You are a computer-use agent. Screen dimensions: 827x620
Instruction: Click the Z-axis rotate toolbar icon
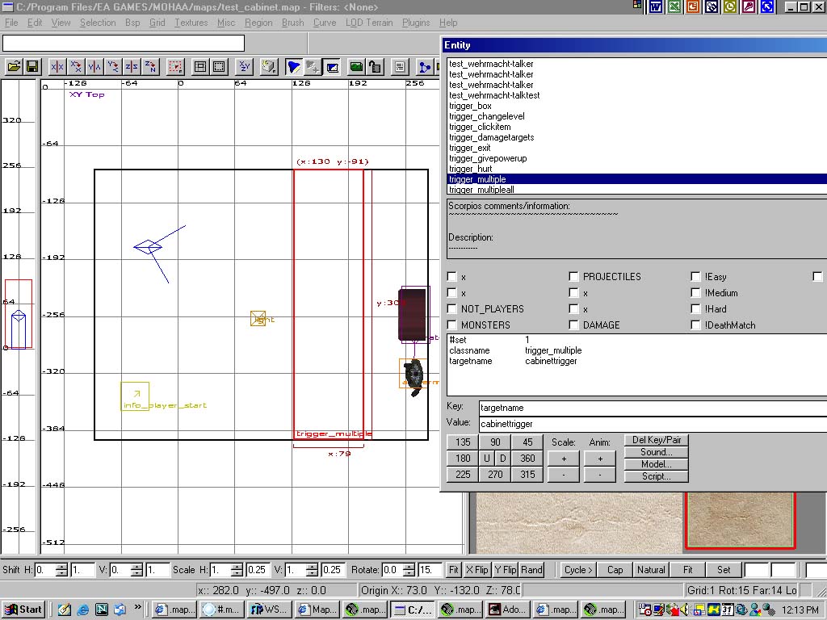pyautogui.click(x=150, y=66)
